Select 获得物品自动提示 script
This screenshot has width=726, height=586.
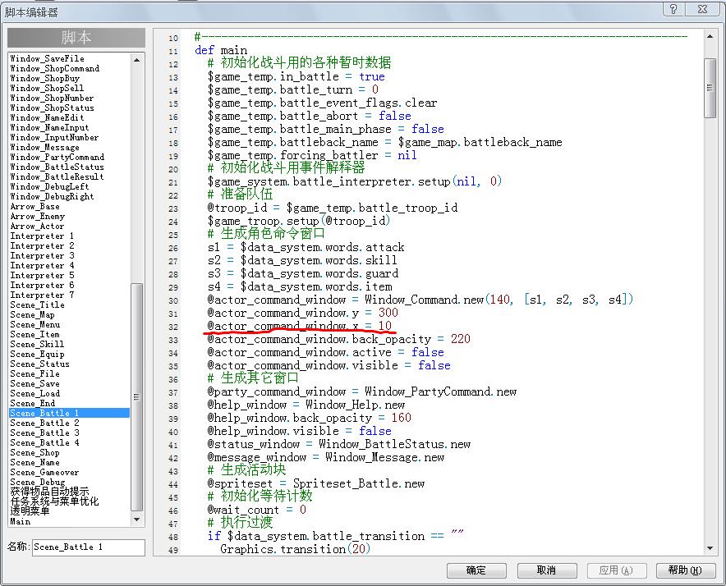coord(49,492)
